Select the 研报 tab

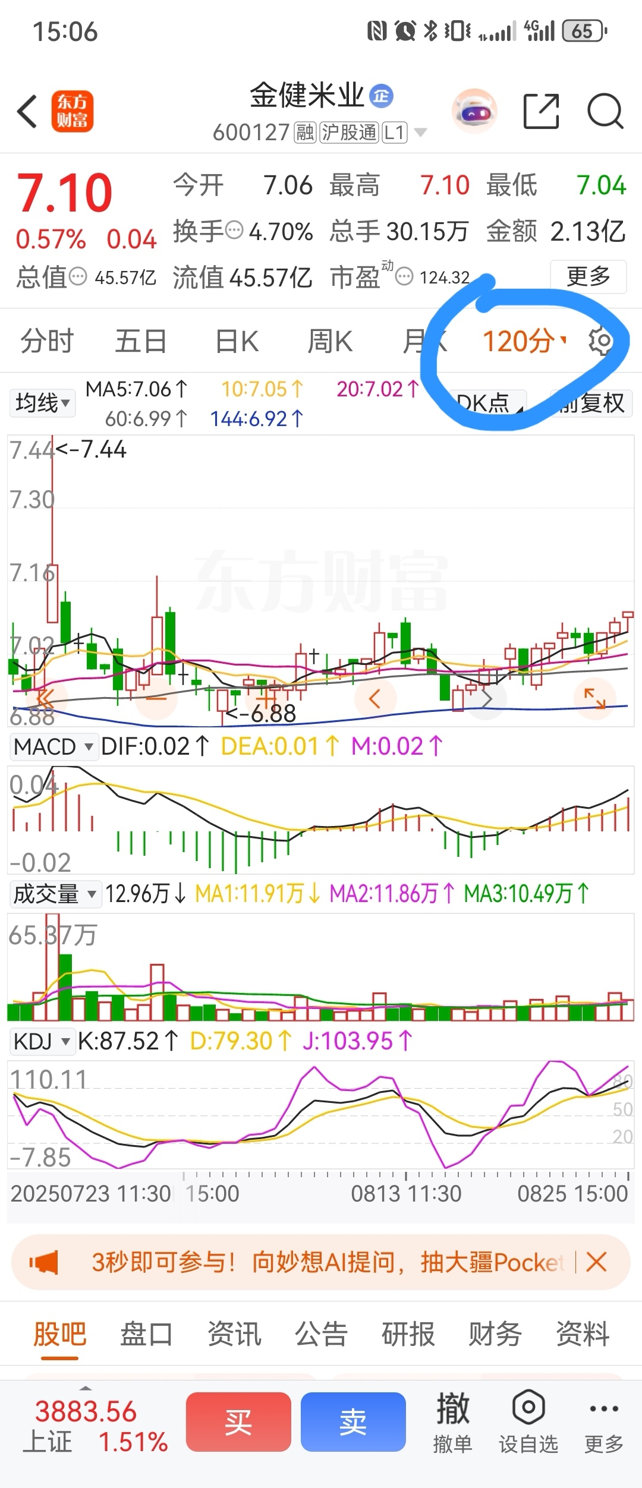(x=408, y=1333)
